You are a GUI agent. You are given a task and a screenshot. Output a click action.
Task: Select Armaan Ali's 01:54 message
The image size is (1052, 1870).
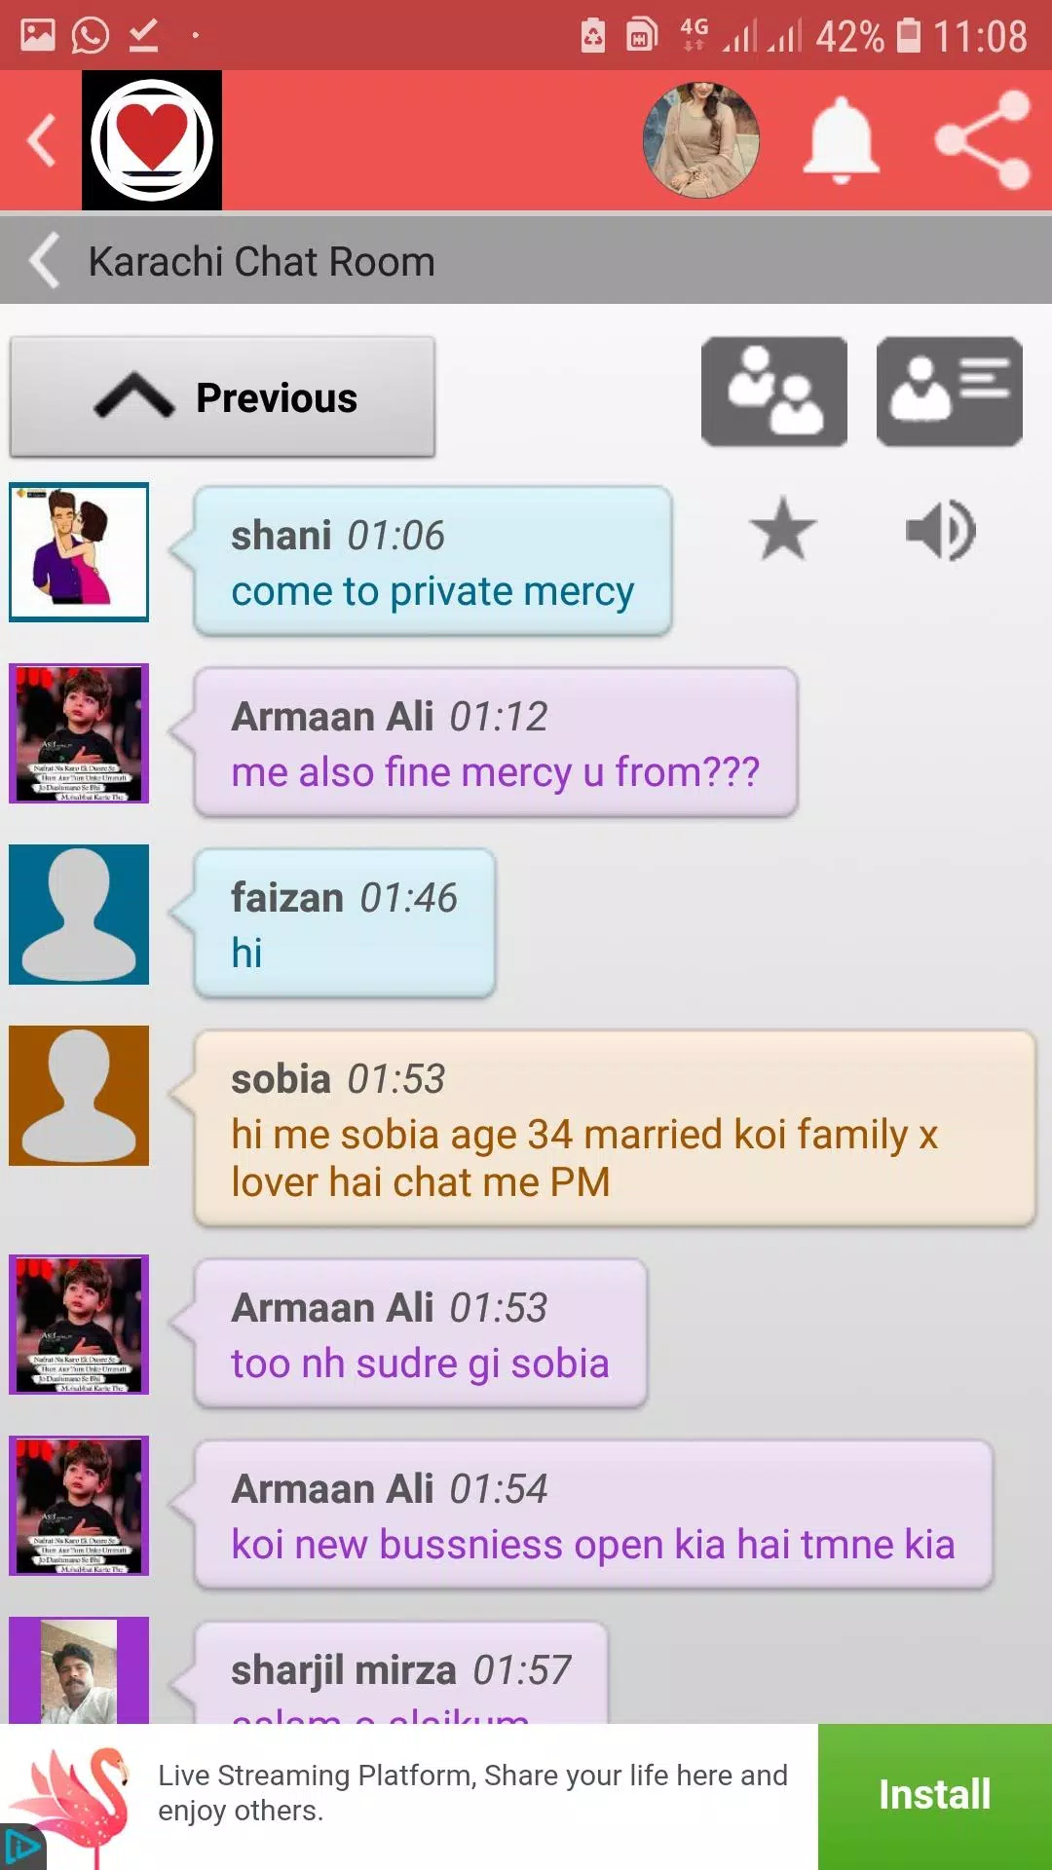[593, 1515]
